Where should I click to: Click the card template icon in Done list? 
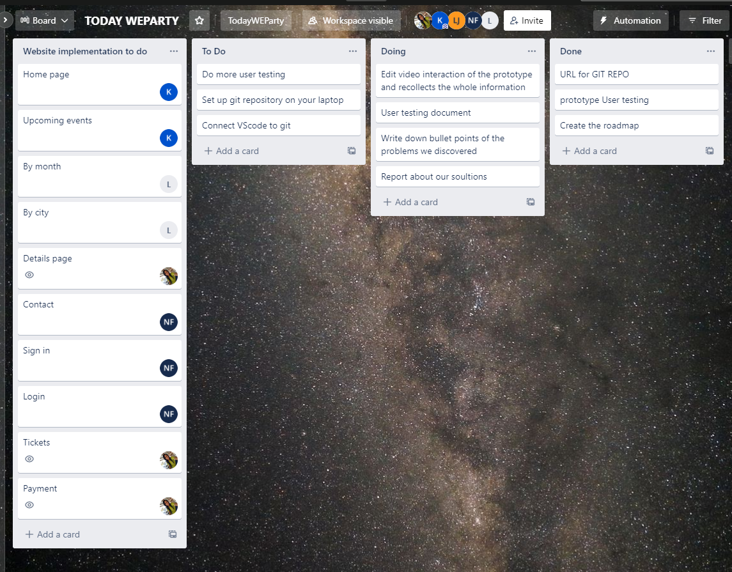coord(710,150)
